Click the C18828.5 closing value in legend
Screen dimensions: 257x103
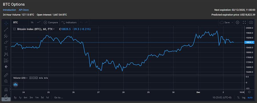[x=65, y=29]
